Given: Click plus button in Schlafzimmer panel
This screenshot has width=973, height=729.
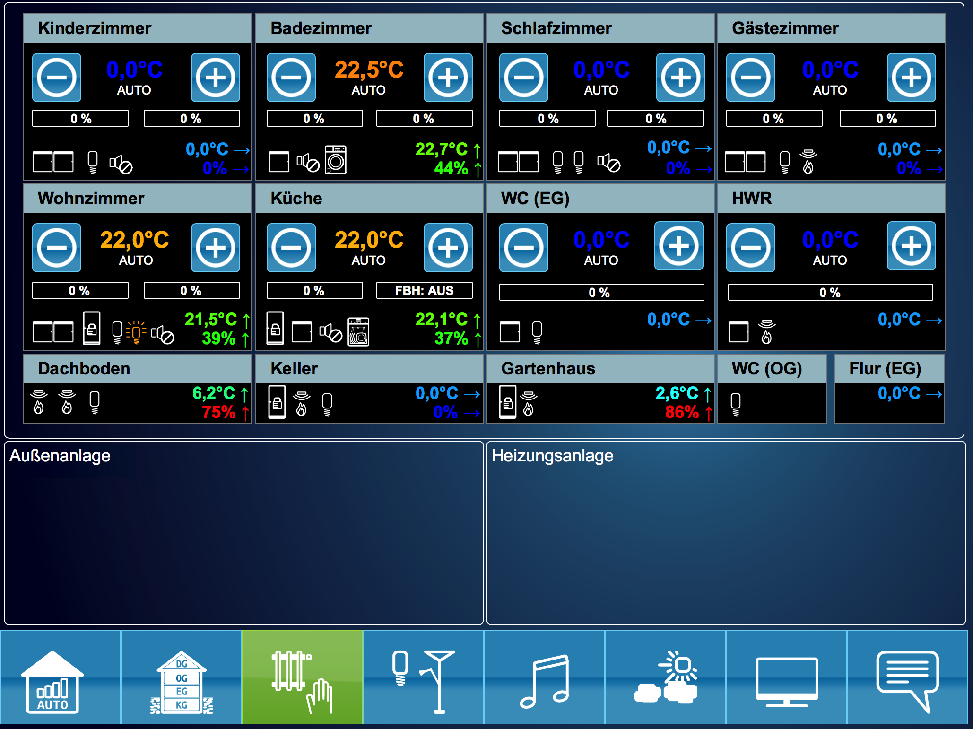Looking at the screenshot, I should pyautogui.click(x=681, y=78).
